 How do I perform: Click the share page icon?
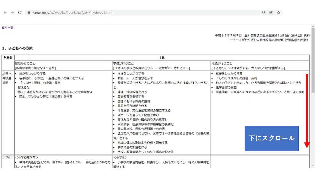pyautogui.click(x=271, y=13)
